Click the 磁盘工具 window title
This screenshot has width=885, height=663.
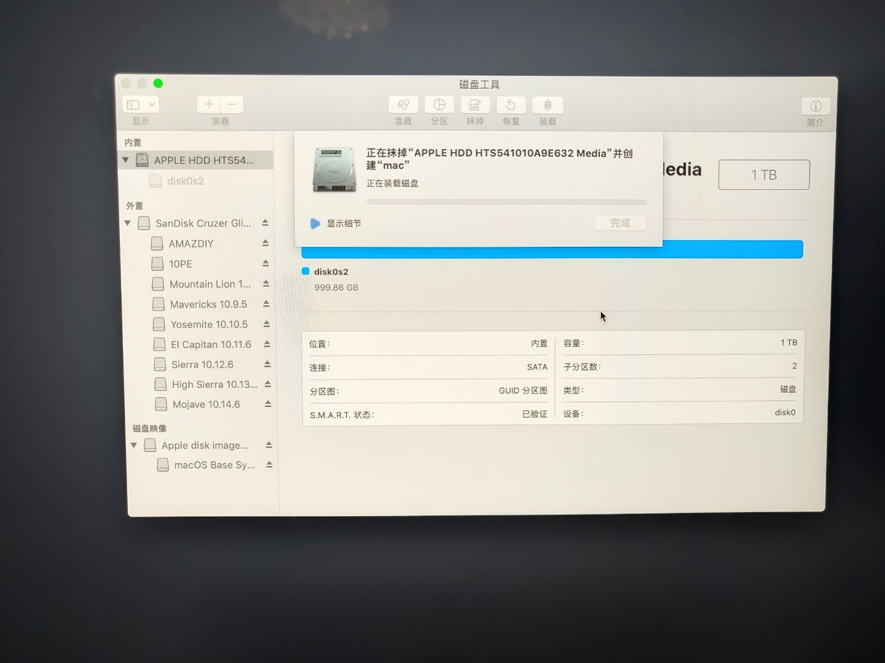click(x=479, y=85)
